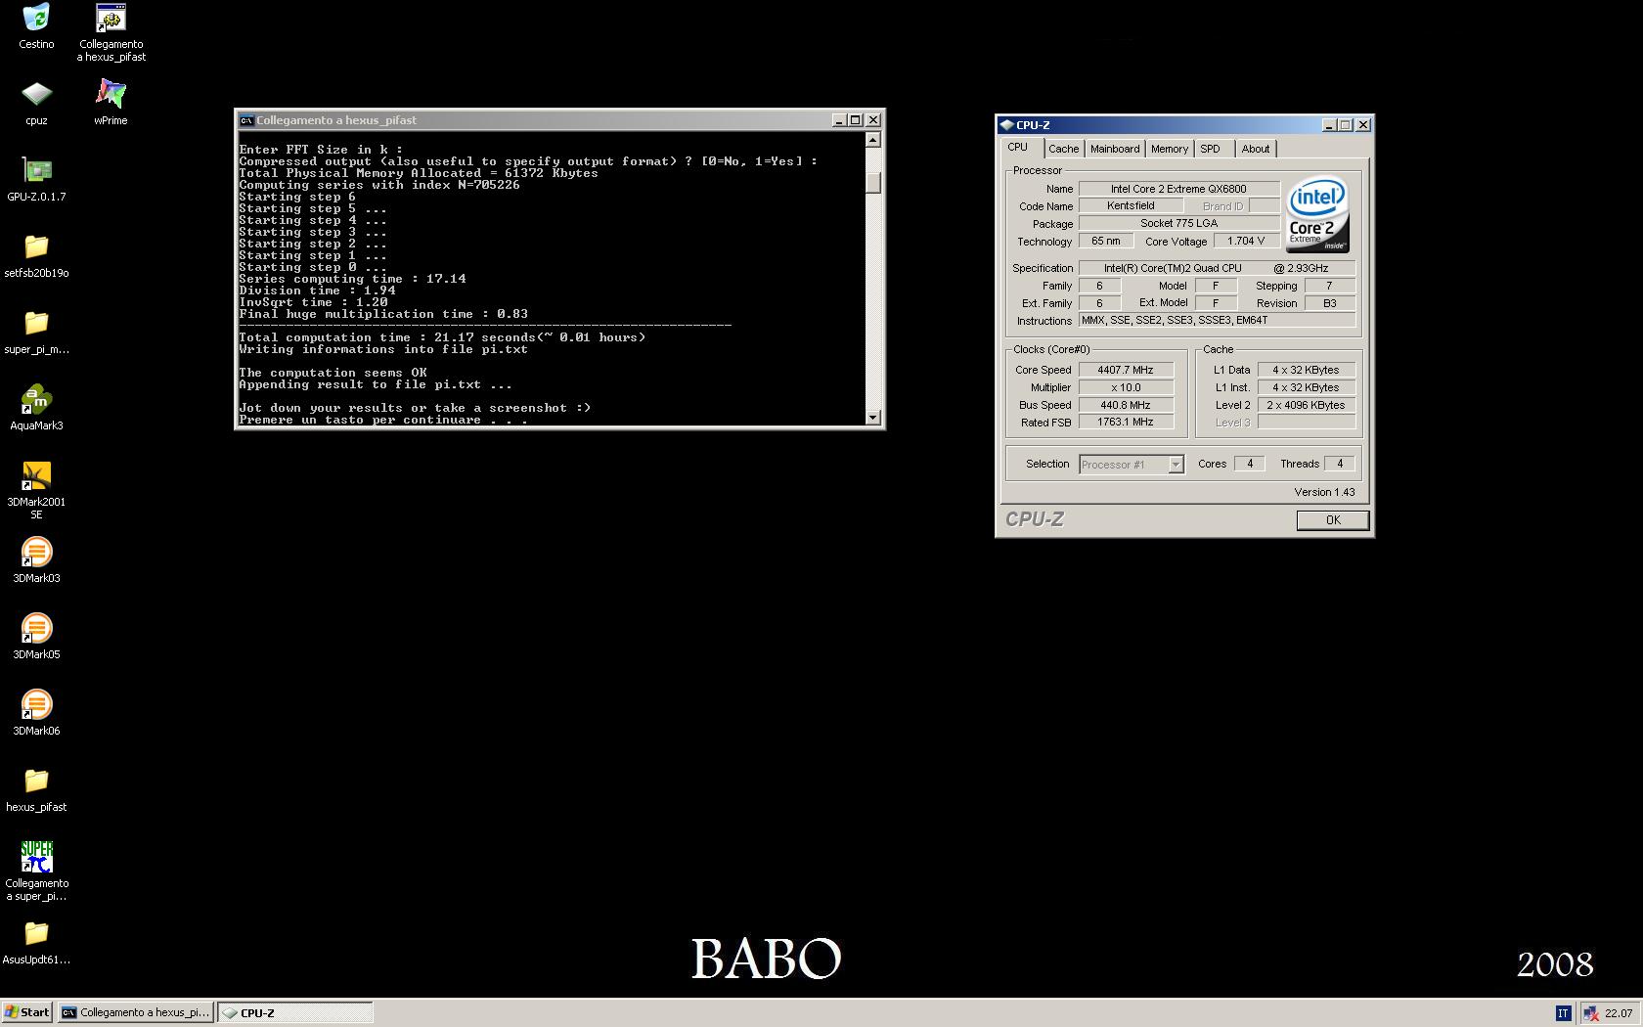Click the OK button in CPU-Z

(1333, 520)
